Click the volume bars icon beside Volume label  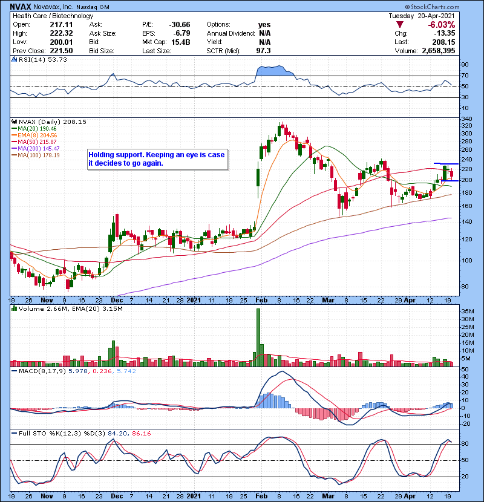[14, 308]
